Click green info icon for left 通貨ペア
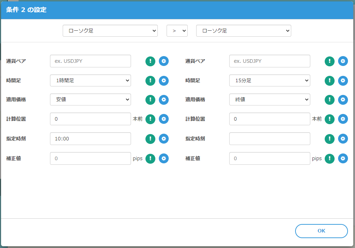 [150, 61]
